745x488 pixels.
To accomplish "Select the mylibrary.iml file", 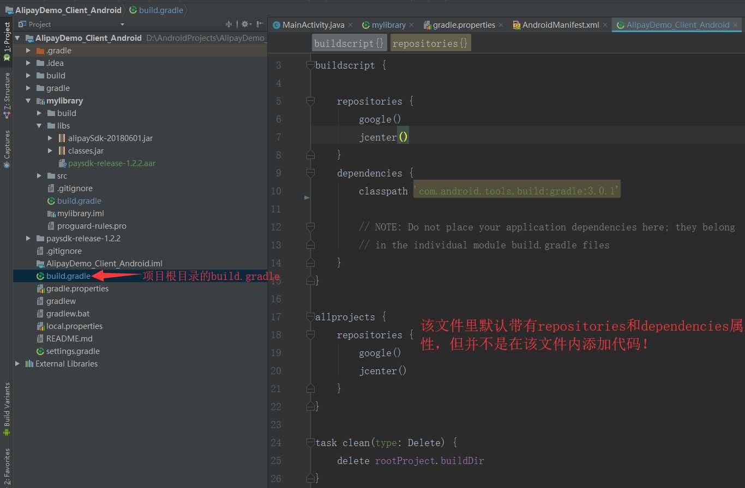I will (80, 213).
